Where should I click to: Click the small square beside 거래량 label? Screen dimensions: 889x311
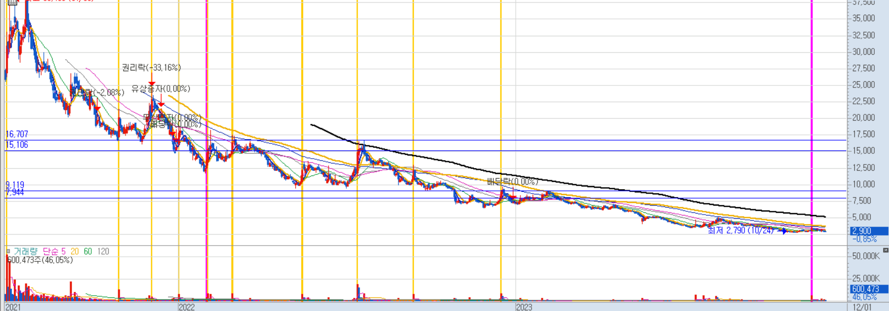[x=8, y=251]
